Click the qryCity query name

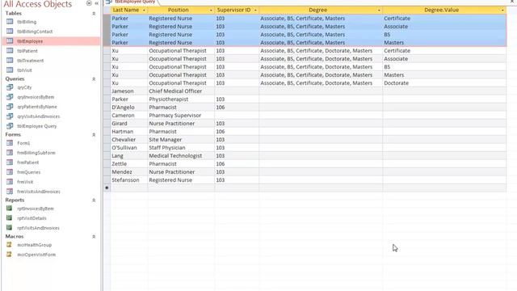[25, 87]
